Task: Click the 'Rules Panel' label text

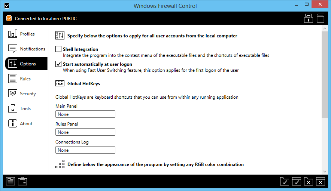Action: [x=67, y=124]
